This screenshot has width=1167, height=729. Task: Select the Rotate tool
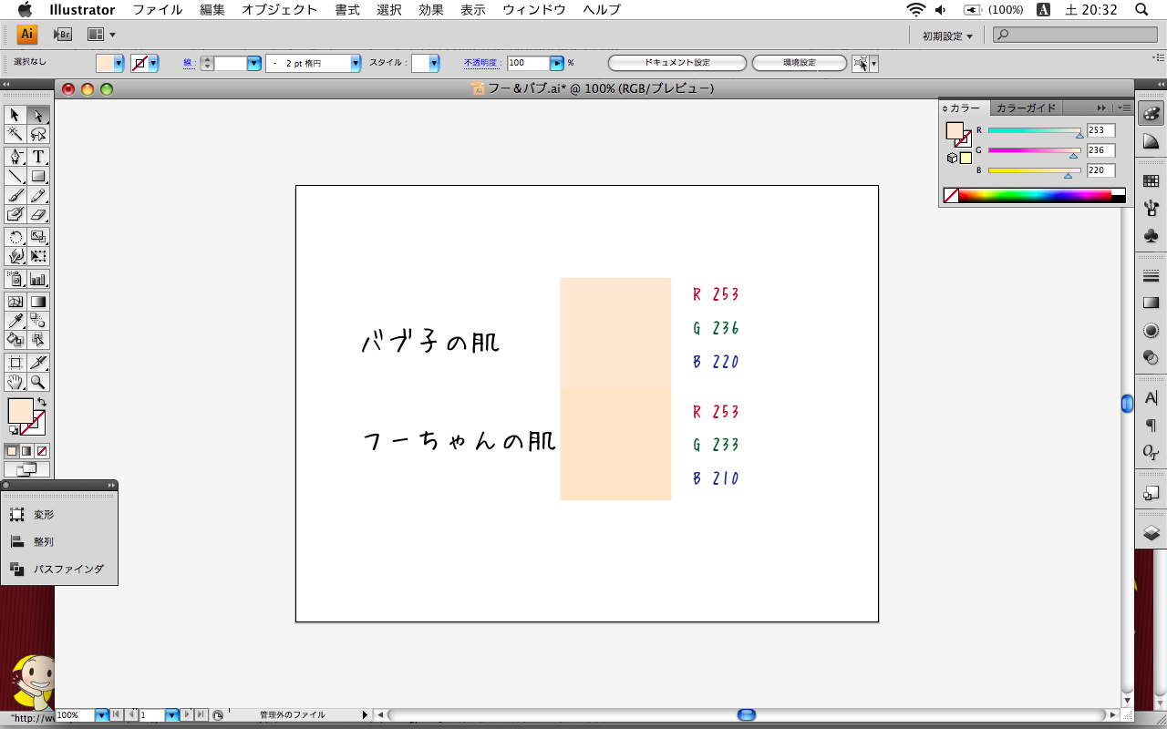pyautogui.click(x=15, y=237)
